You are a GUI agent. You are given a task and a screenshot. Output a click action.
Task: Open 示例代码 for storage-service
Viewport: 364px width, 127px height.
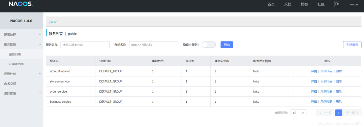click(x=326, y=82)
